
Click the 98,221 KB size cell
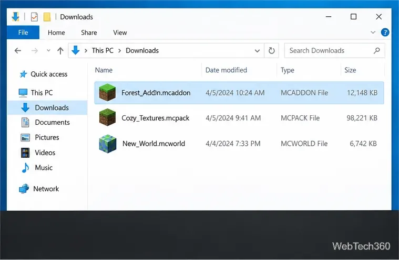(362, 118)
